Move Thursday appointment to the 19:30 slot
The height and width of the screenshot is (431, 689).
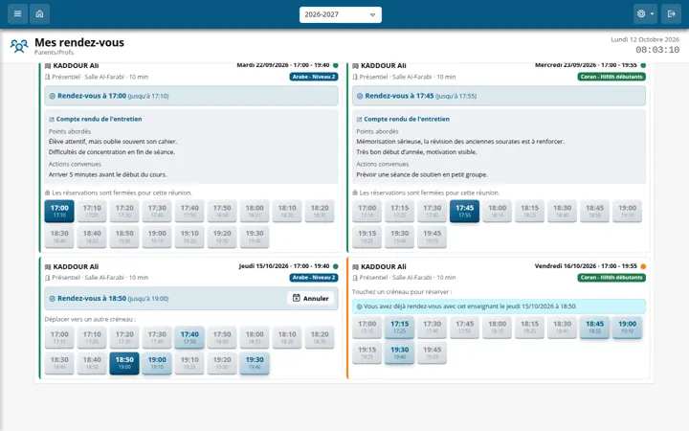point(255,363)
